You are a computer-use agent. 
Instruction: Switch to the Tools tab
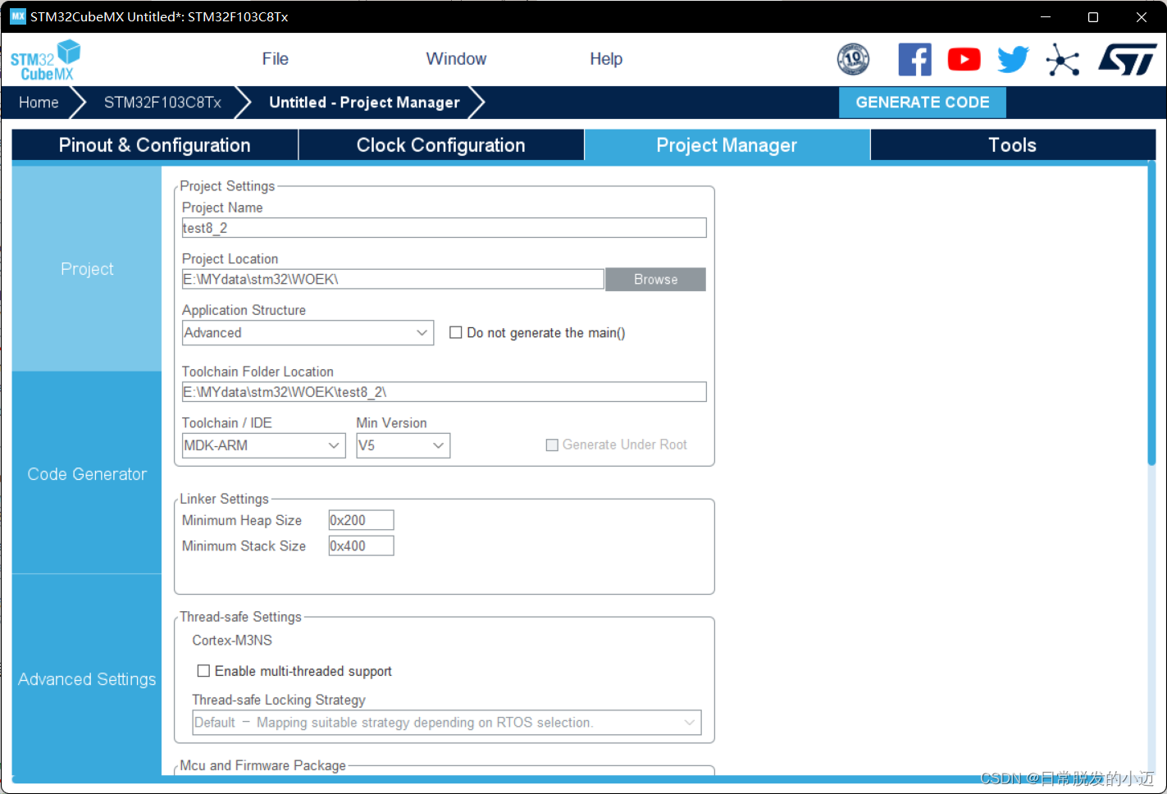click(1013, 145)
